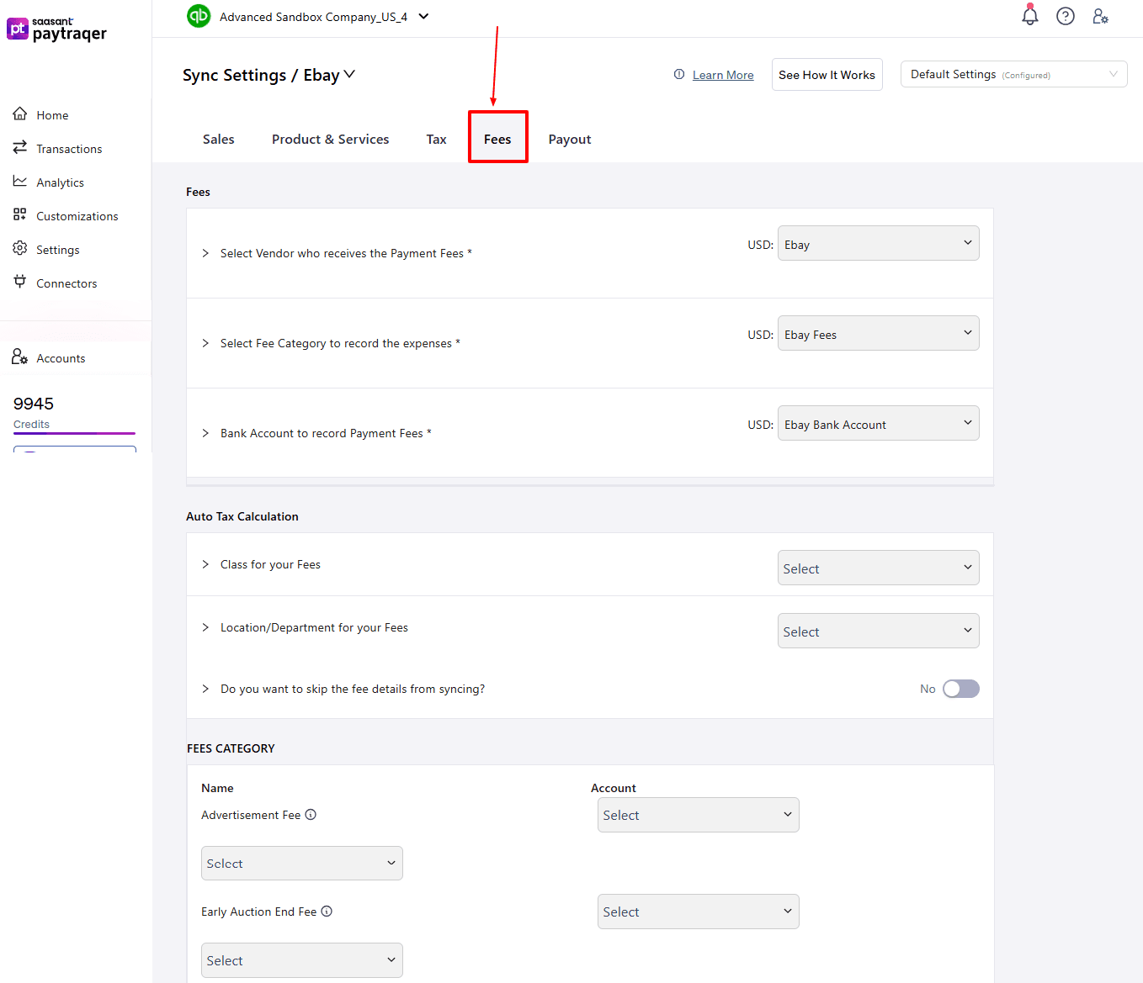
Task: Go to Home in sidebar
Action: click(52, 115)
